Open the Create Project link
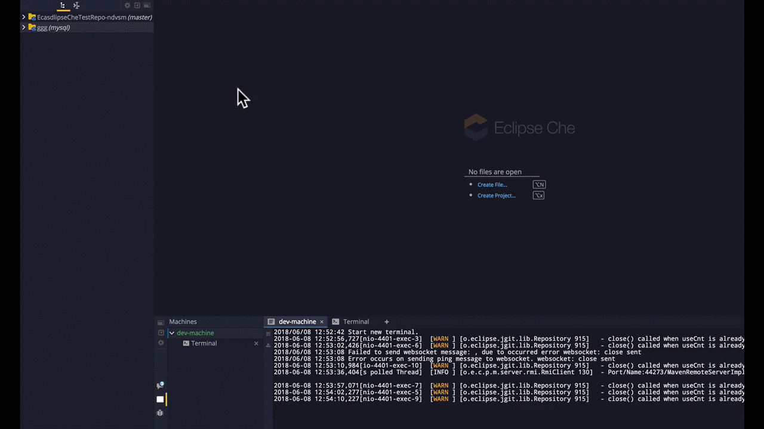The width and height of the screenshot is (764, 429). [497, 195]
